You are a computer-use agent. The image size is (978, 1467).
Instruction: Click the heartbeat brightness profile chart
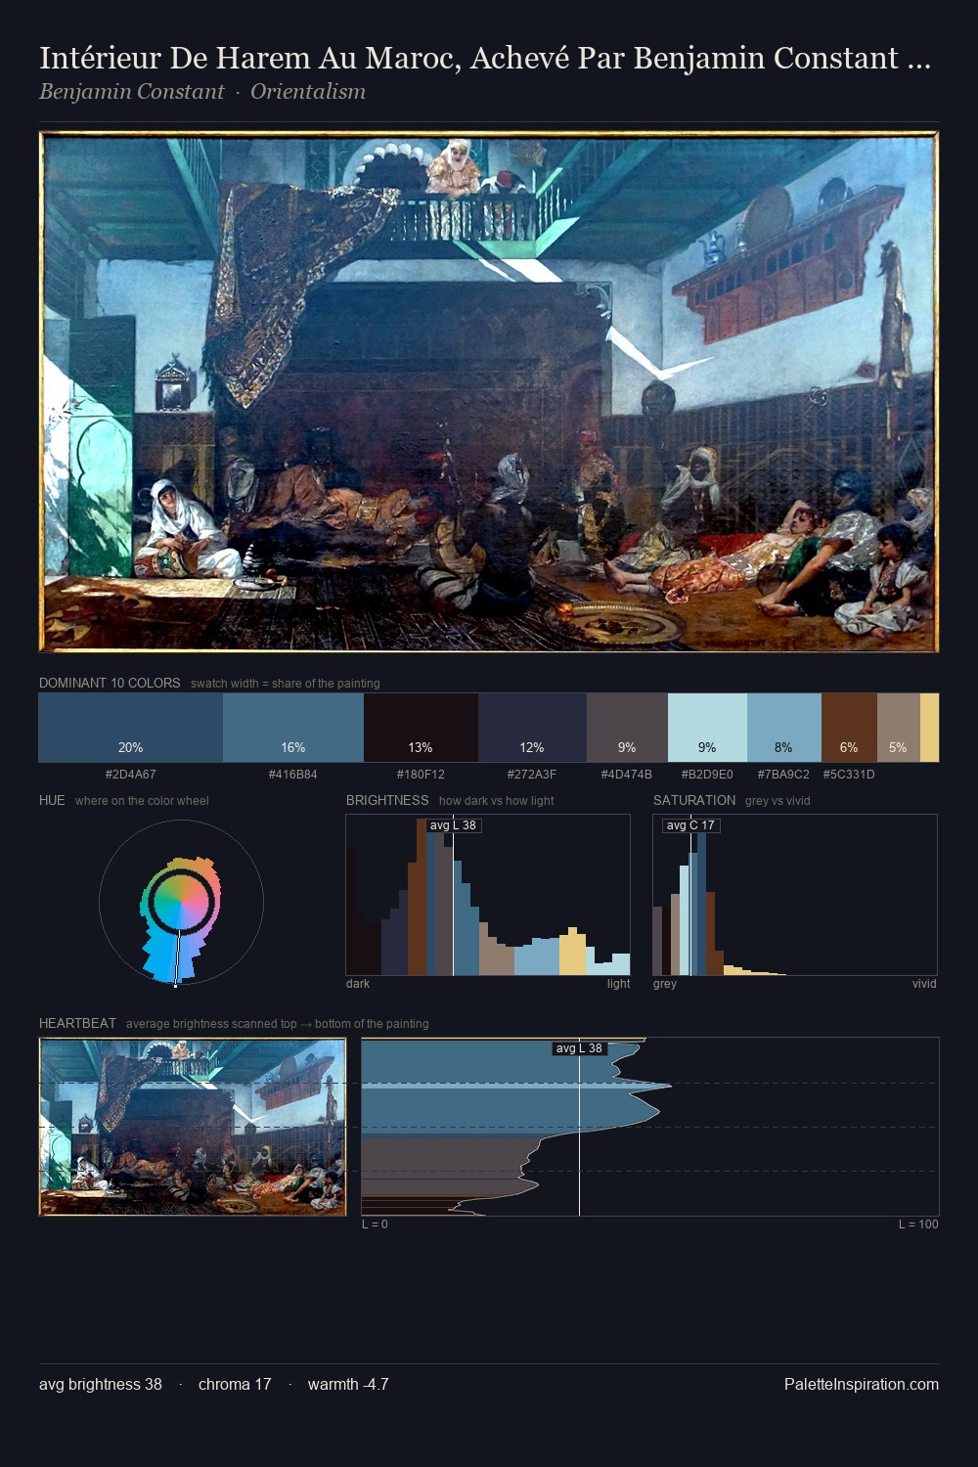coord(650,1127)
